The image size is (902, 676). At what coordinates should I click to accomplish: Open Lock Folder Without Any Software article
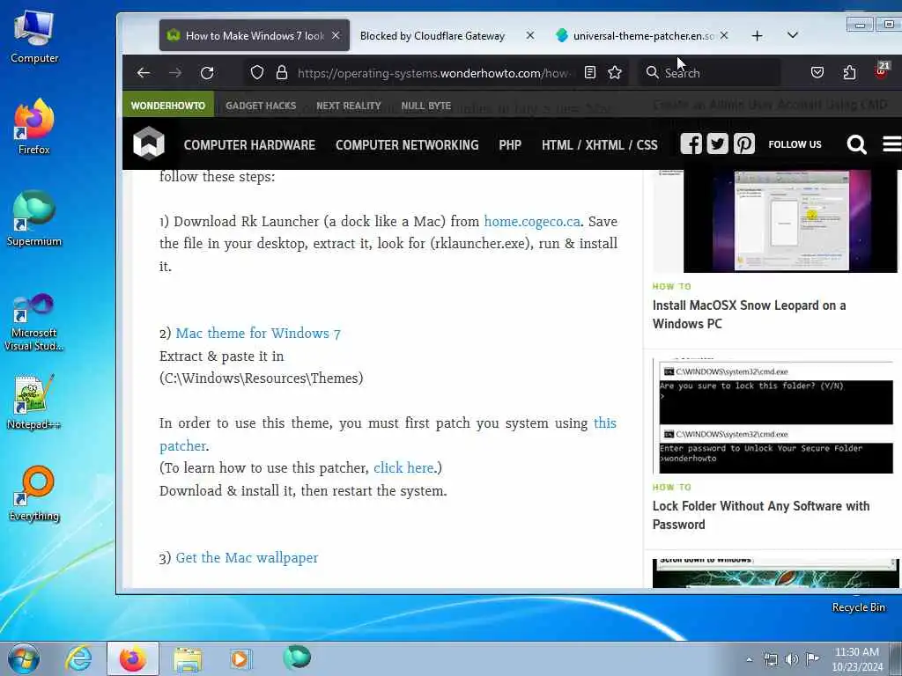(760, 515)
